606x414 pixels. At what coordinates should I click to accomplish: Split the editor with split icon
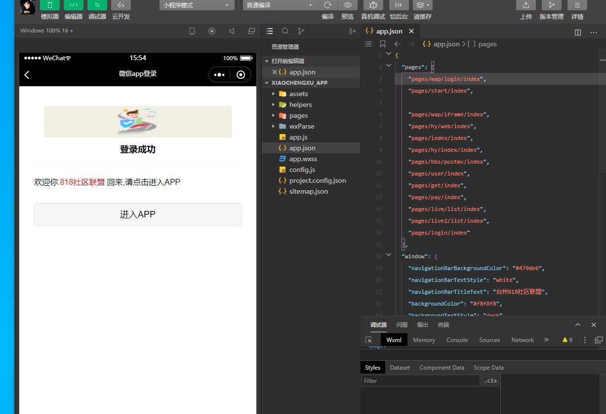(578, 32)
